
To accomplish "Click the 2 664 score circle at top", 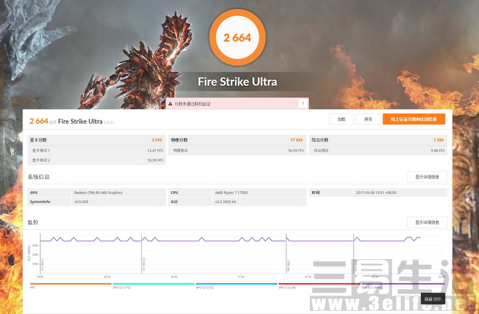I will (238, 37).
